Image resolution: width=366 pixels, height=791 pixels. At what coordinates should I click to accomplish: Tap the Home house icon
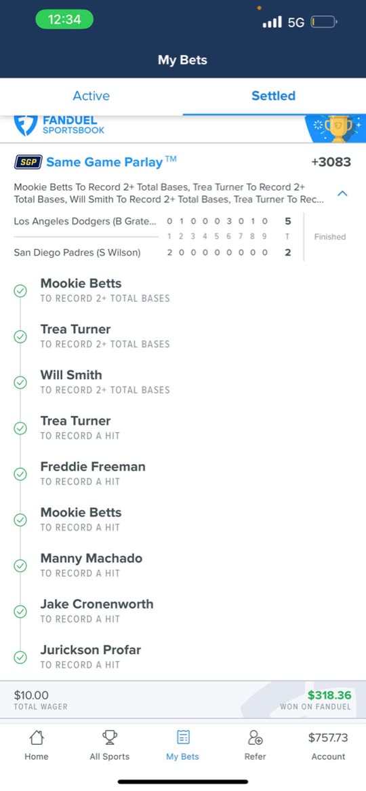(37, 738)
